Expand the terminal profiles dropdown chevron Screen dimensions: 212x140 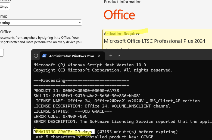[x=119, y=56]
